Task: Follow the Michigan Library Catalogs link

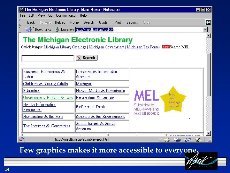Action: click(x=65, y=47)
